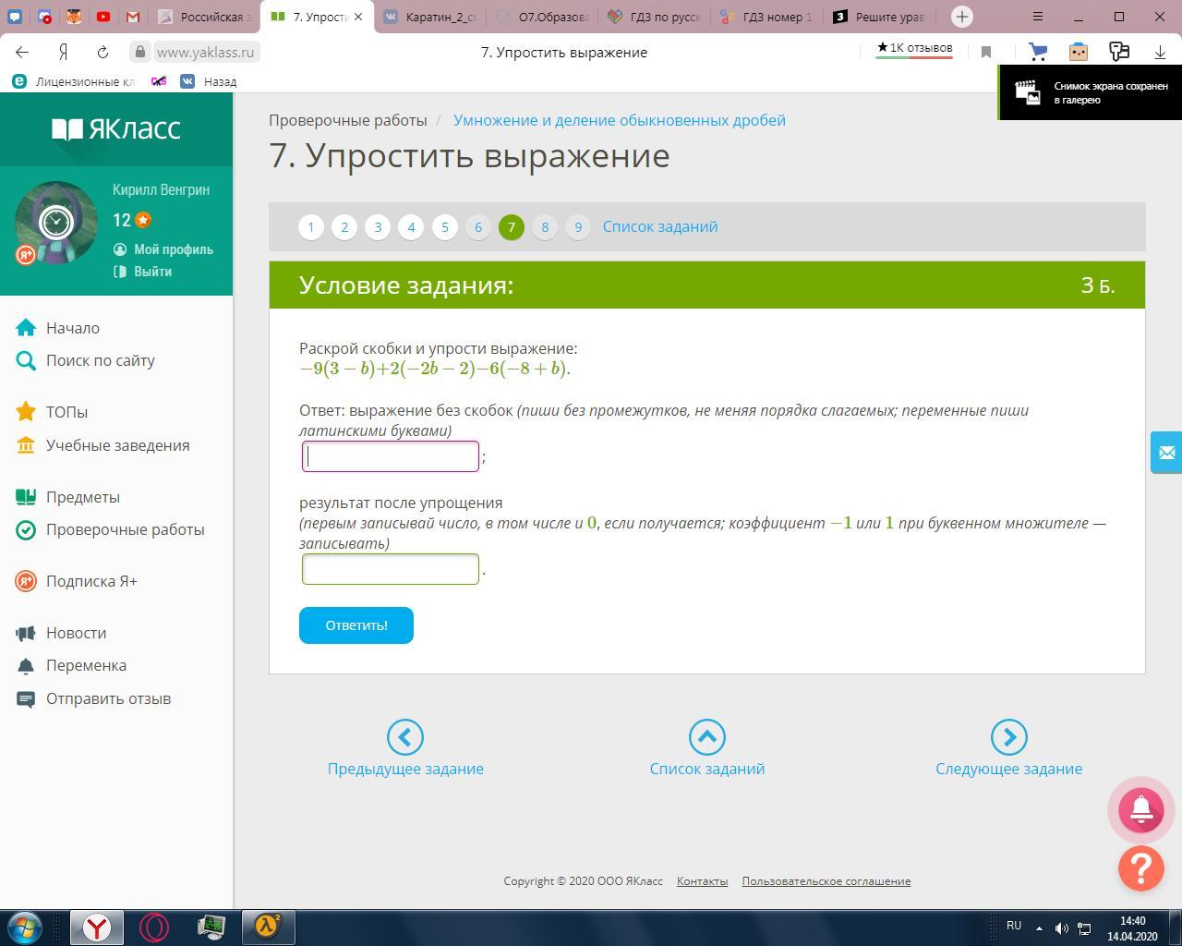Open Проверочные работы in the sidebar
Screen dimensions: 1182x946
coord(125,530)
